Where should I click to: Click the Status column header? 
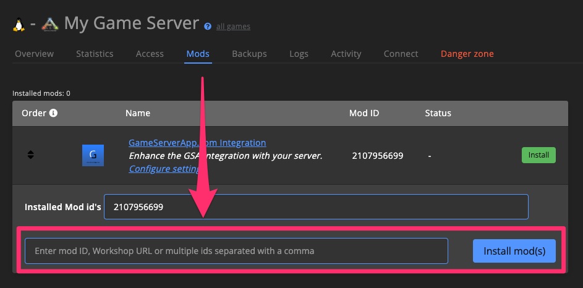pos(438,113)
